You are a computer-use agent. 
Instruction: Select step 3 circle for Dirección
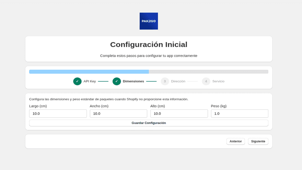165,81
